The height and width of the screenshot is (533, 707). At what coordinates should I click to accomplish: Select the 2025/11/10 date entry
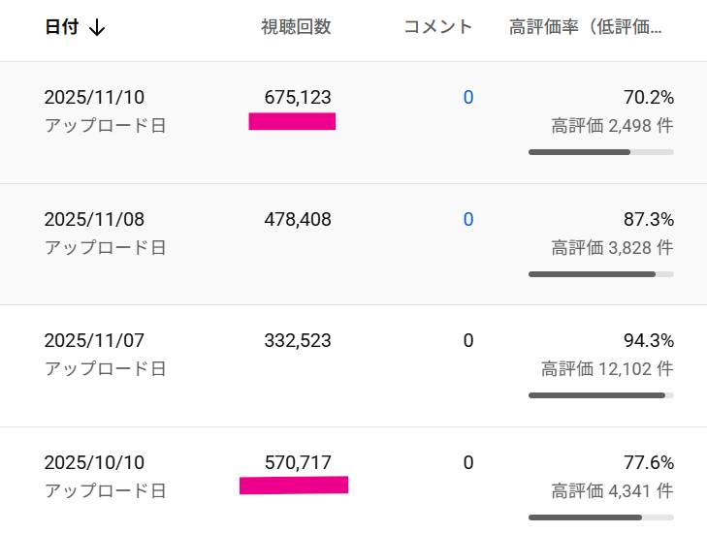pyautogui.click(x=94, y=97)
